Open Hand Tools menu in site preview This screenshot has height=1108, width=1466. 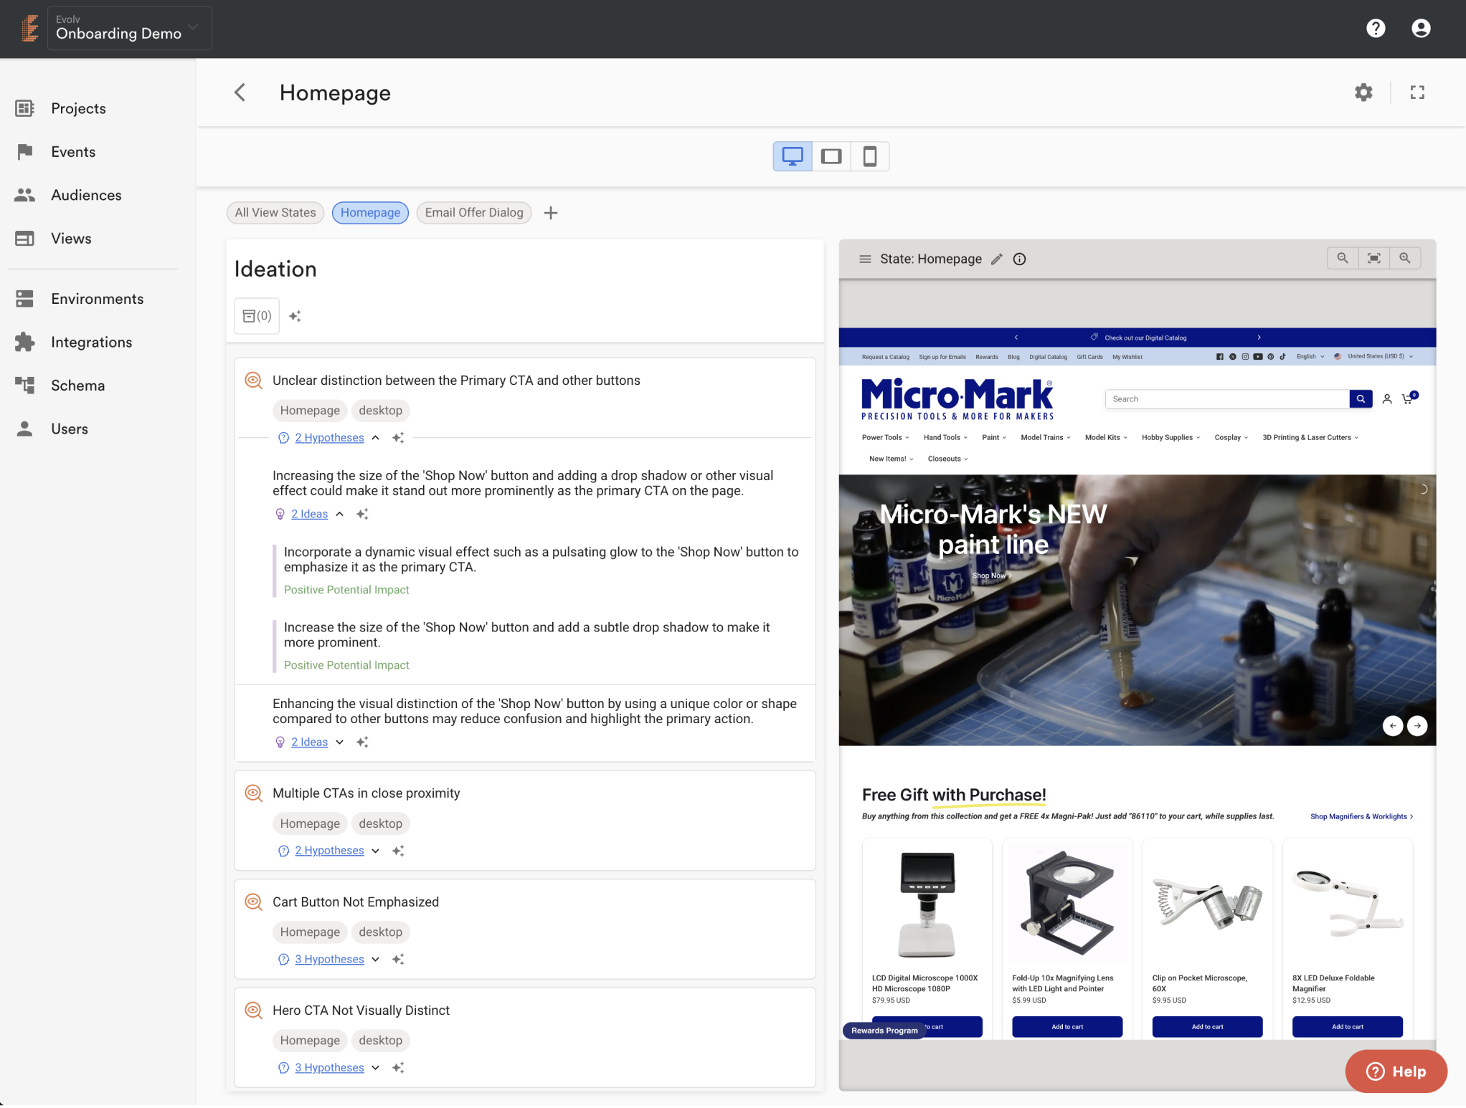tap(945, 438)
